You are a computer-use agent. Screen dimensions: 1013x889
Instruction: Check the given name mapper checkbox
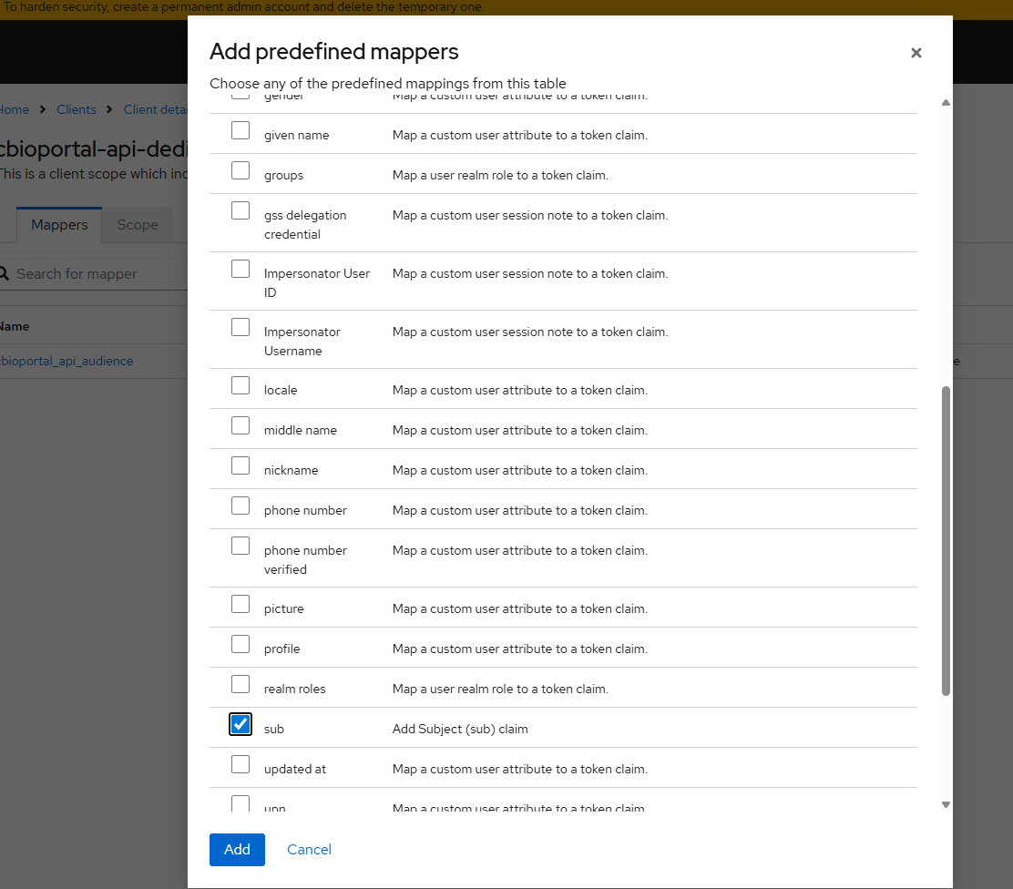(240, 130)
